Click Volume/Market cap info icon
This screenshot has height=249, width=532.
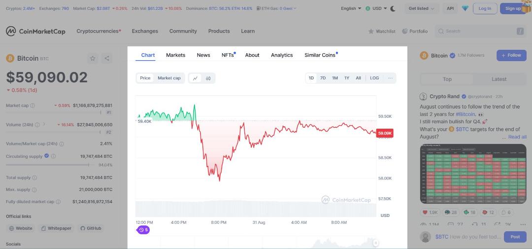tap(62, 143)
